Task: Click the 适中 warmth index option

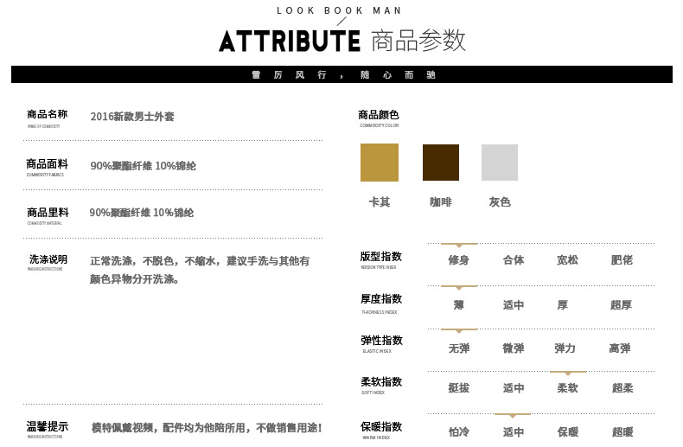Action: (x=514, y=432)
